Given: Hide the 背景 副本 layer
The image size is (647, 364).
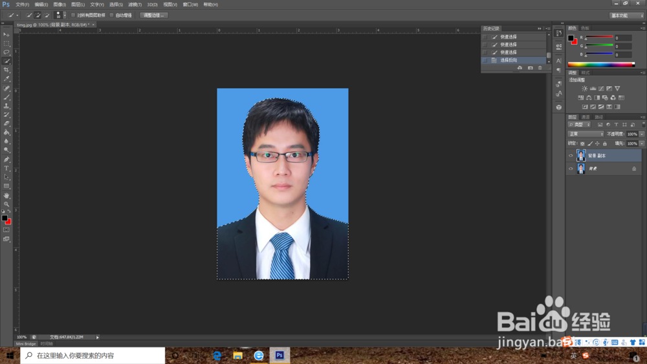Looking at the screenshot, I should click(x=571, y=156).
